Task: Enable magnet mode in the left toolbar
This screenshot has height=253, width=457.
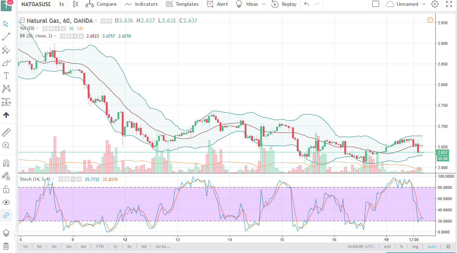Action: (6, 163)
